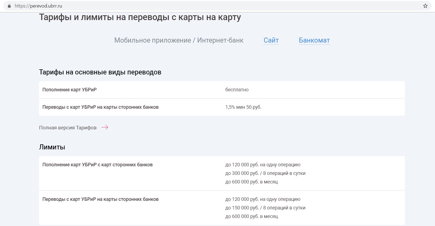Click the Пополнение карт УБРиР tariff row label
The width and height of the screenshot is (435, 226).
(x=70, y=90)
